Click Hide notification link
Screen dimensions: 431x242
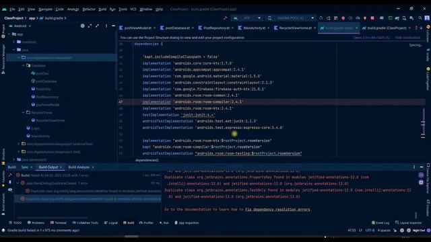coord(407,38)
